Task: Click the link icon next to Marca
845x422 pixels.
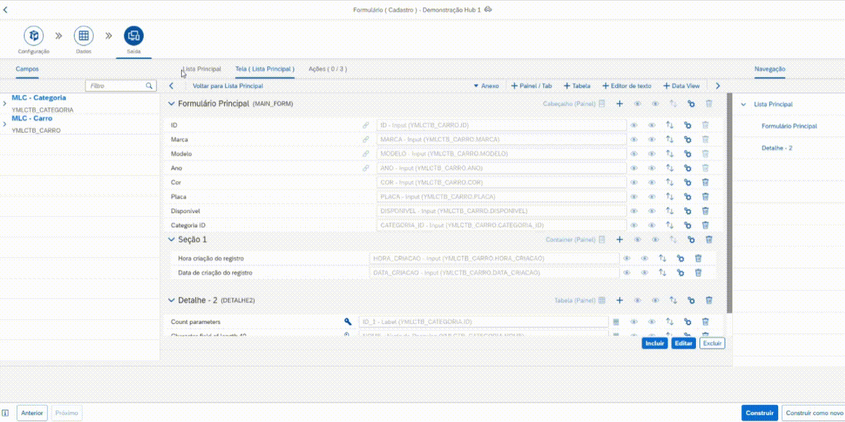Action: point(366,139)
